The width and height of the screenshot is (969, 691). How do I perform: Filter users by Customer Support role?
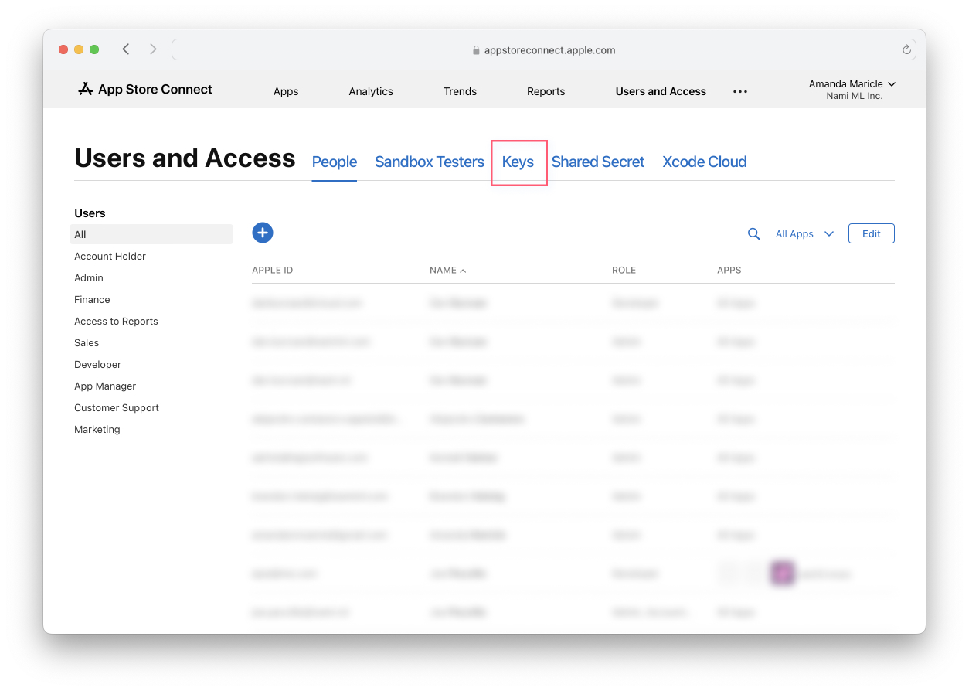click(117, 407)
